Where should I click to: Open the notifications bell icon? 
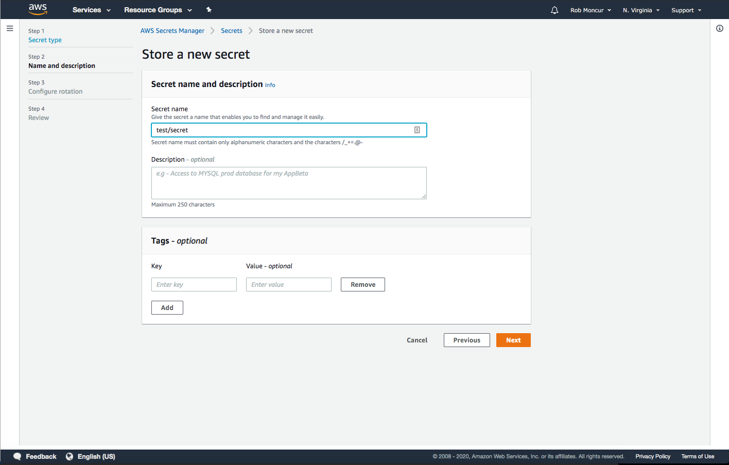click(x=554, y=10)
